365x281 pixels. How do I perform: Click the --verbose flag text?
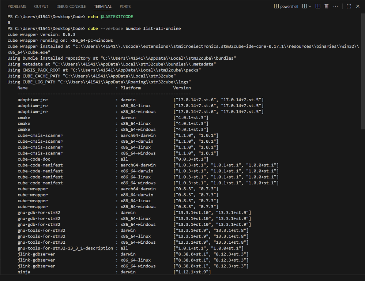tap(112, 29)
